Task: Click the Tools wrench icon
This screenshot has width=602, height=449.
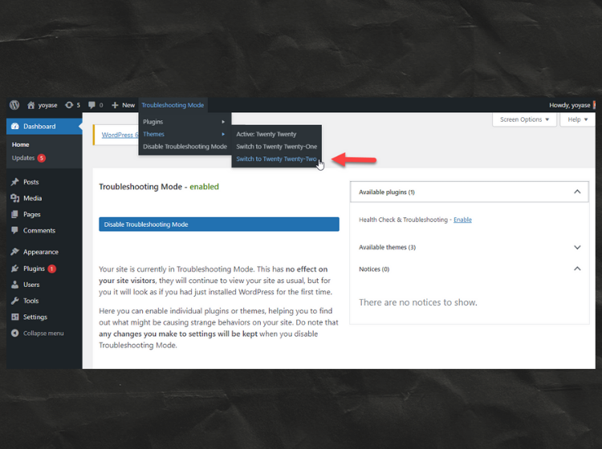Action: coord(15,301)
